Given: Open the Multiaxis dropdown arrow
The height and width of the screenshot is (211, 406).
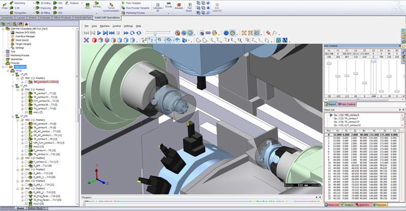Looking at the screenshot, I should [82, 4].
